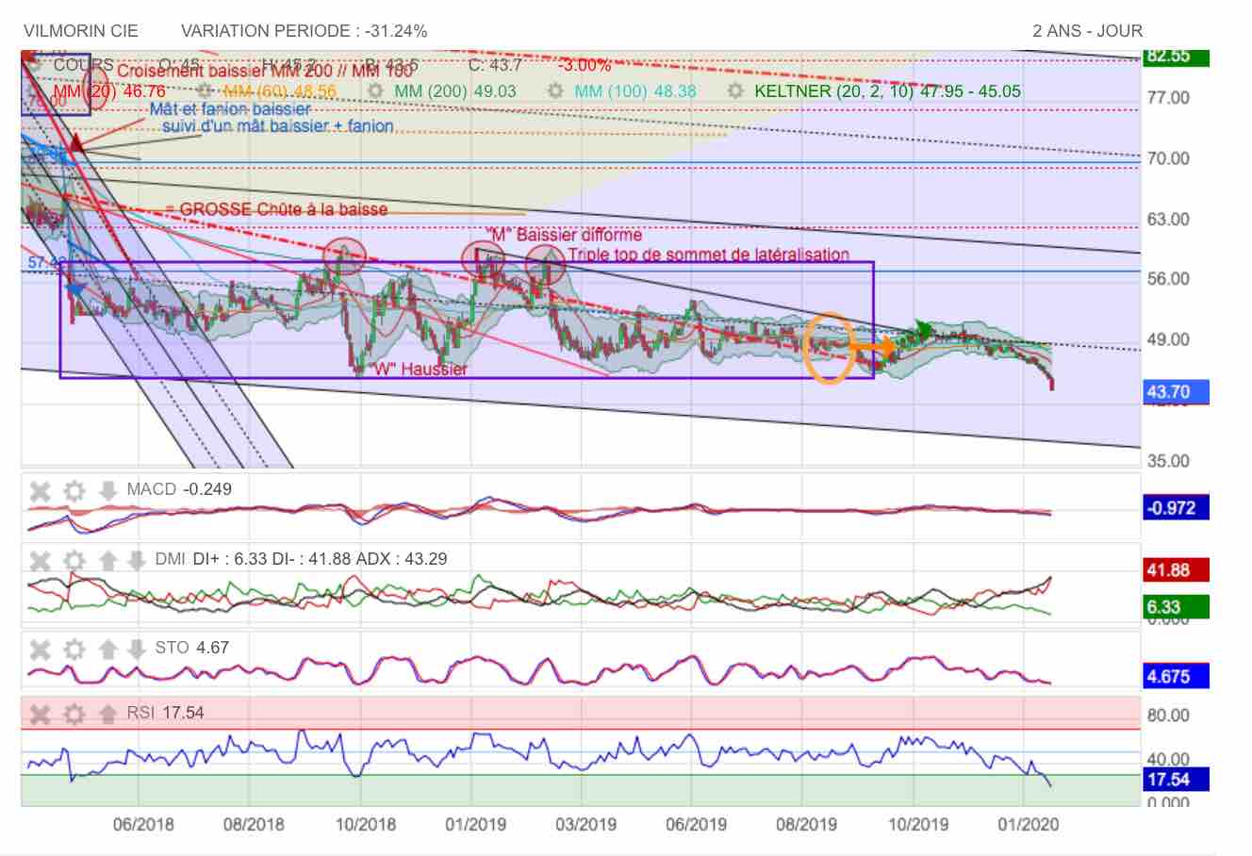Click the 56.00 price axis level
Image resolution: width=1252 pixels, height=856 pixels.
pos(1168,279)
